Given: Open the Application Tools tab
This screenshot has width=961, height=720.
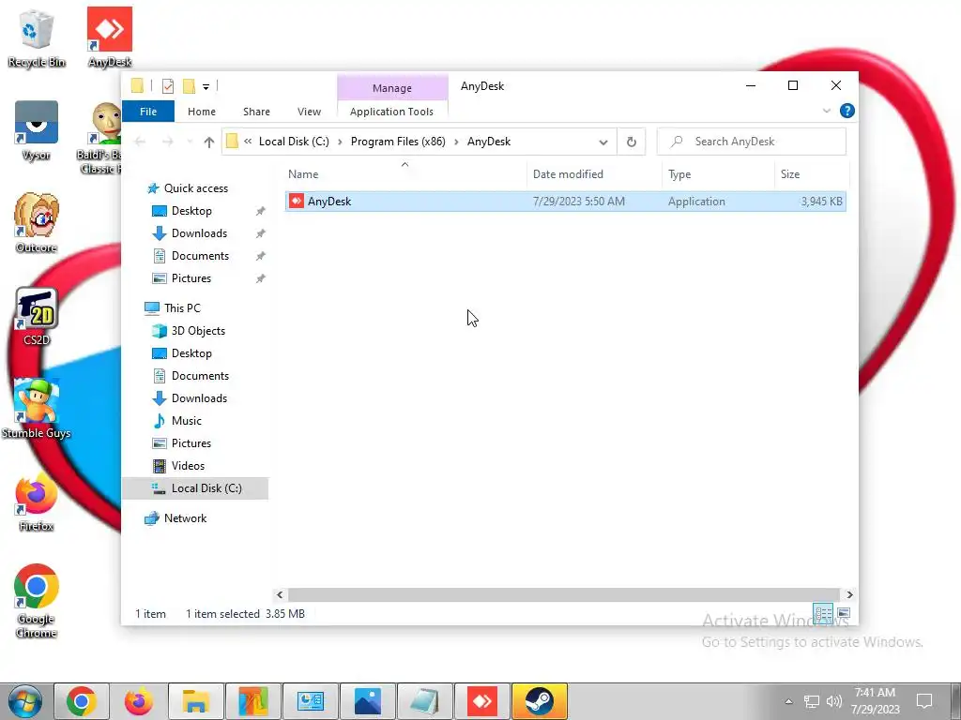Looking at the screenshot, I should click(391, 112).
